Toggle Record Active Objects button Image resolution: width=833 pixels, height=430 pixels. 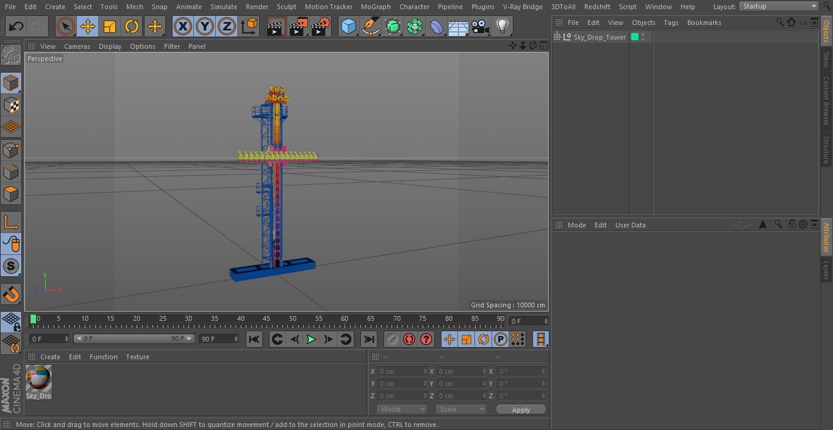point(391,339)
